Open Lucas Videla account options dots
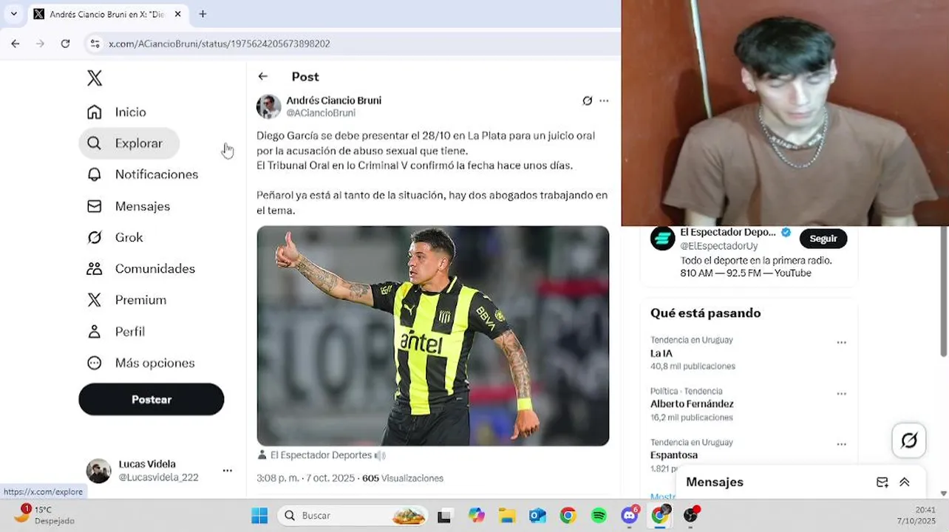 pos(228,471)
